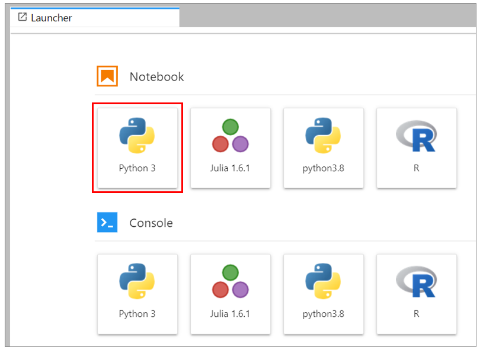
Task: Click the Console section heading text
Action: 151,223
